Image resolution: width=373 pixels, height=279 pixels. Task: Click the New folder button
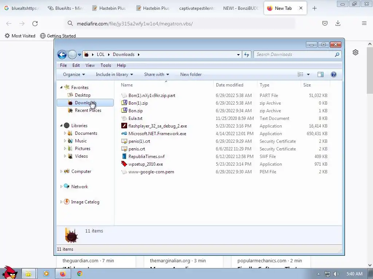click(x=191, y=74)
